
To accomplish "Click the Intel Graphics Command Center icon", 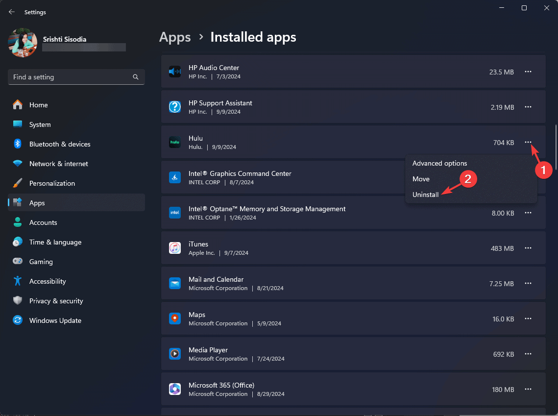I will 175,177.
